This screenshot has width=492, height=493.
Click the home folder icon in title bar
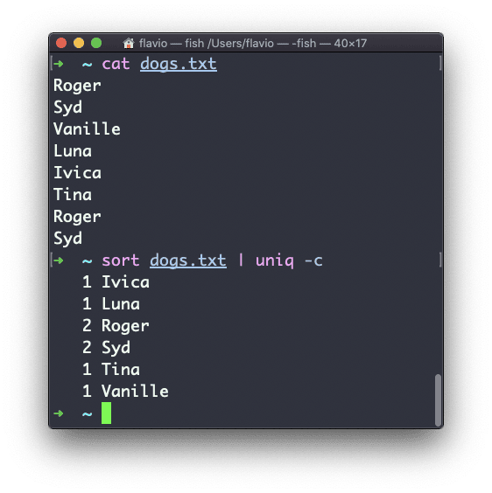coord(129,44)
